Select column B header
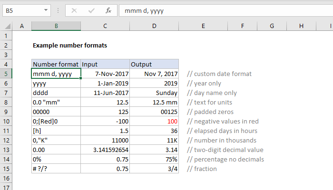Viewport: 333px width, 190px height. click(x=56, y=26)
